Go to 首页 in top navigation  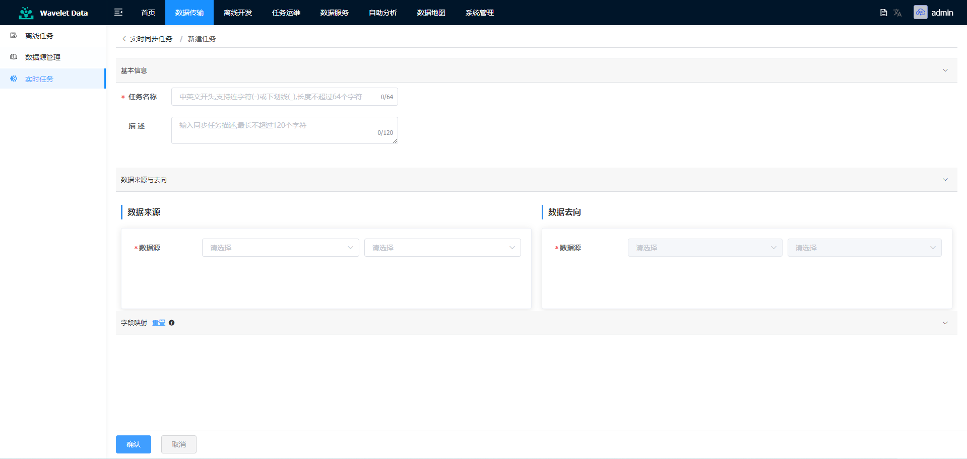pos(148,13)
